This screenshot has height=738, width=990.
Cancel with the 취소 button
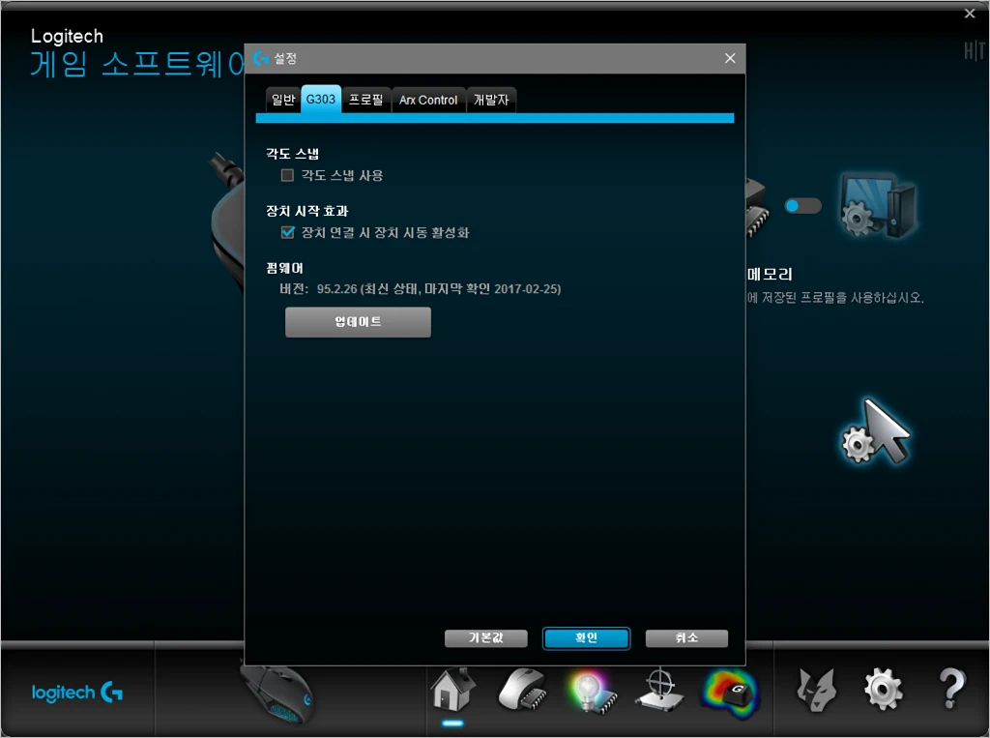(686, 638)
